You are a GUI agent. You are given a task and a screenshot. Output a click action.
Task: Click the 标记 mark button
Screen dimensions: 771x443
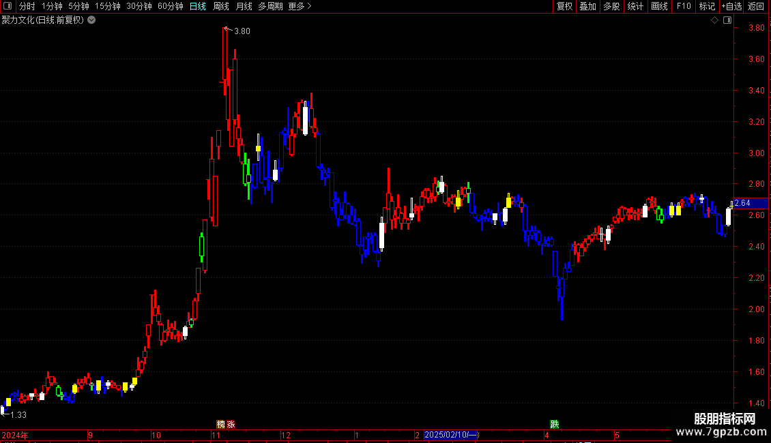coord(707,6)
